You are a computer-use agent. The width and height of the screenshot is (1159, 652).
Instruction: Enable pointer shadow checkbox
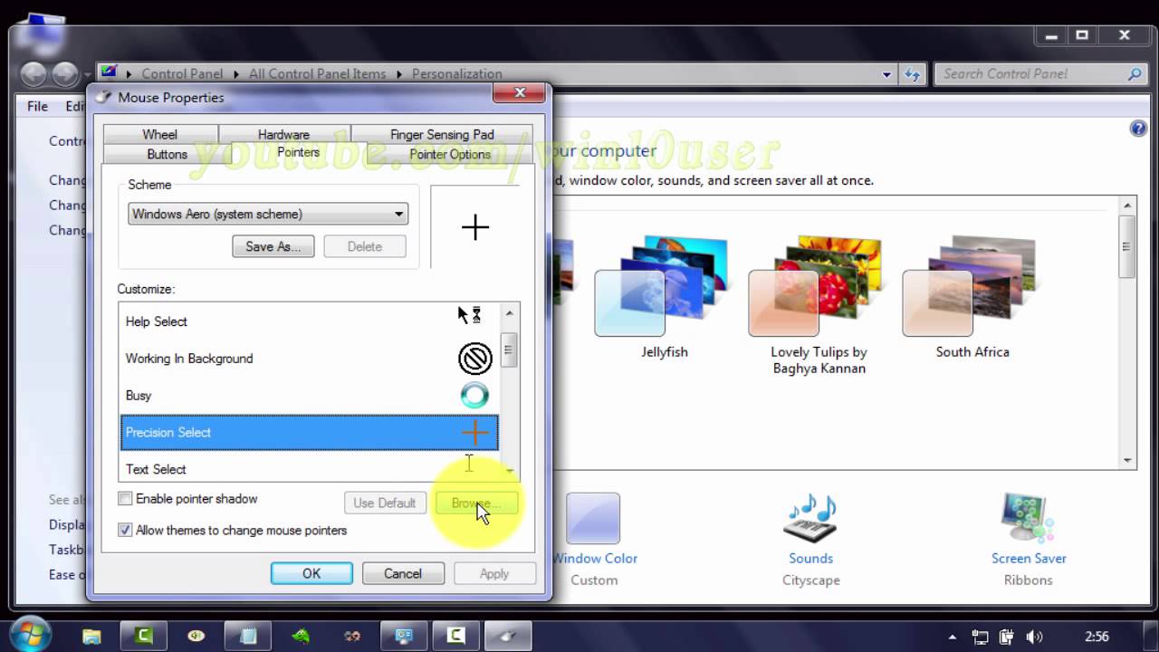(x=126, y=499)
